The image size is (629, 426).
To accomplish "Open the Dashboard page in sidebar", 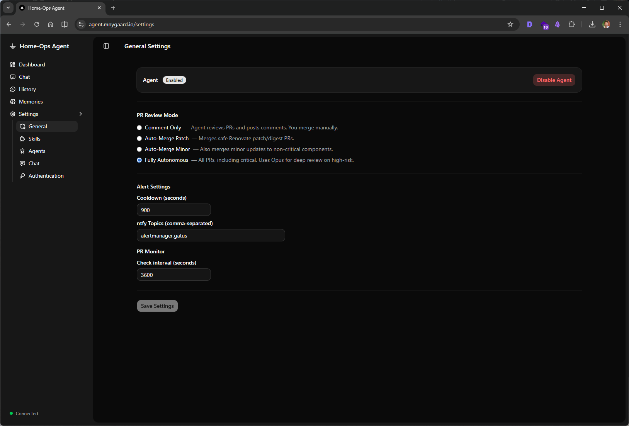I will (x=46, y=64).
